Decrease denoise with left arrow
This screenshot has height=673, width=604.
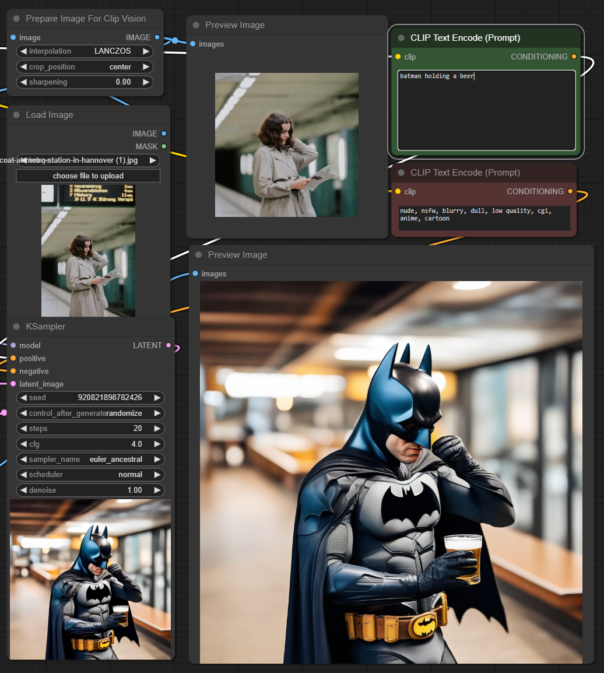tap(23, 490)
